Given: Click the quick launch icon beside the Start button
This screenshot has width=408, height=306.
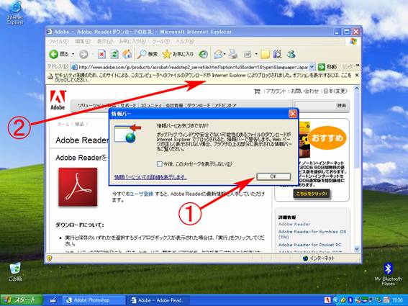Looking at the screenshot, I should tap(53, 300).
